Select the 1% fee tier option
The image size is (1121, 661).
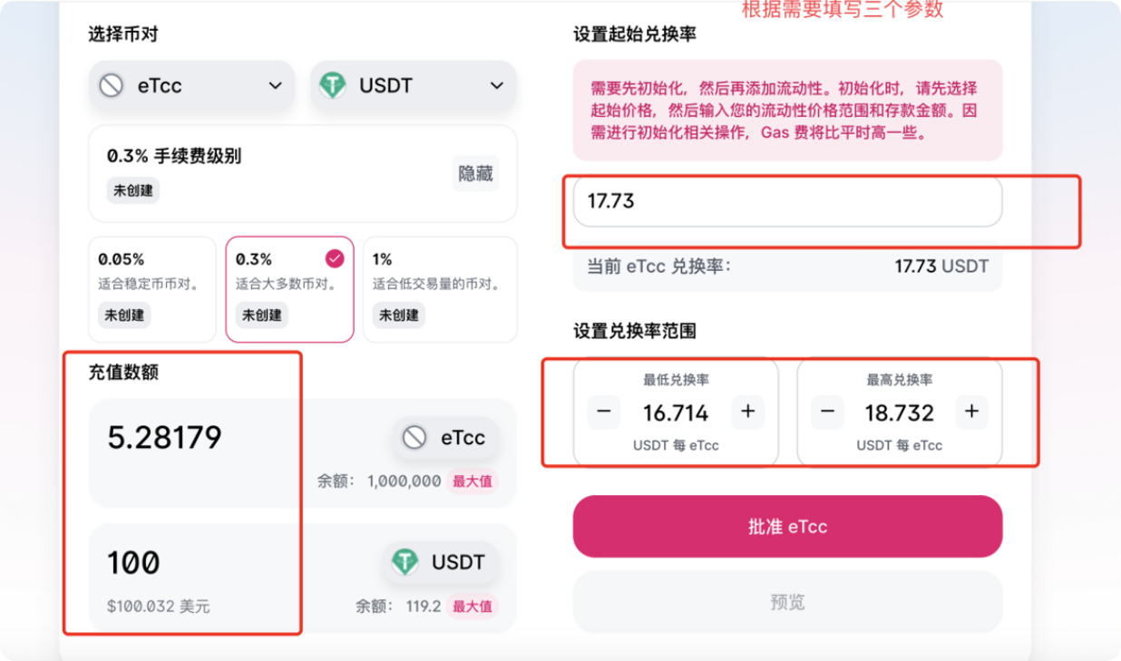click(x=440, y=289)
